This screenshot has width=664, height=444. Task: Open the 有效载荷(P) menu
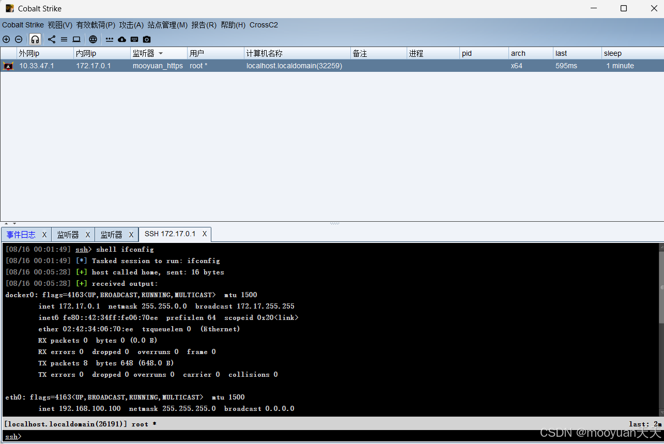pos(96,25)
